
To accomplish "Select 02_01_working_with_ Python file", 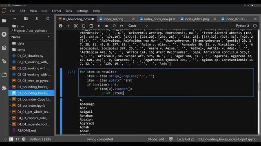I will 31,62.
